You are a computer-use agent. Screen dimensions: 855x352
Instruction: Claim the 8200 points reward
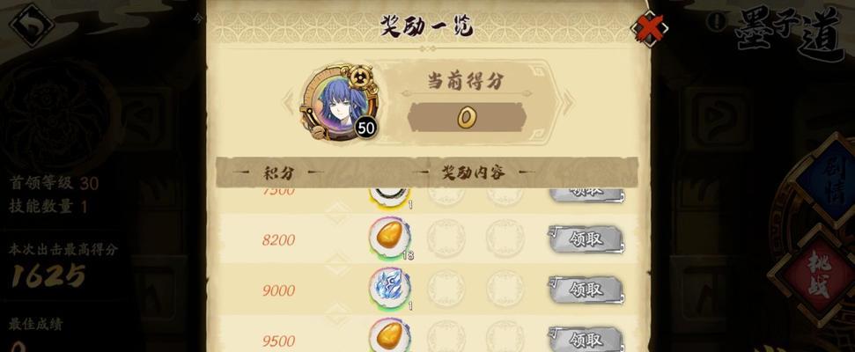pos(586,239)
